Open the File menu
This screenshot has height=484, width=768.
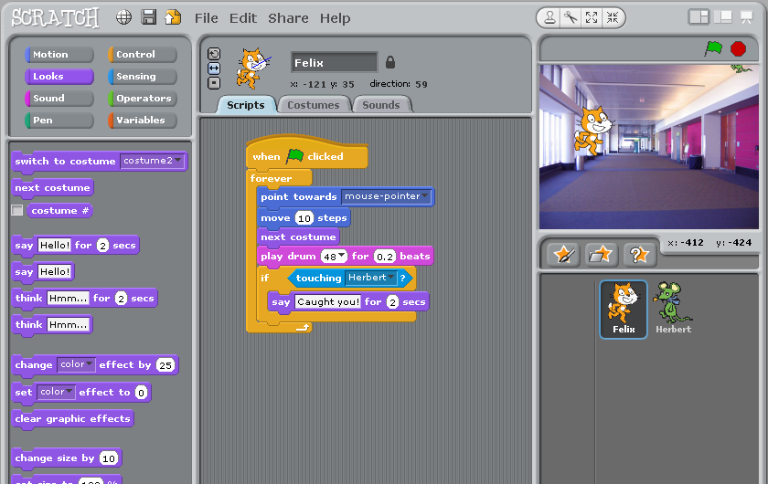(207, 18)
